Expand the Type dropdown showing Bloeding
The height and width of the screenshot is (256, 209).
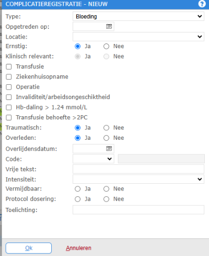click(138, 16)
